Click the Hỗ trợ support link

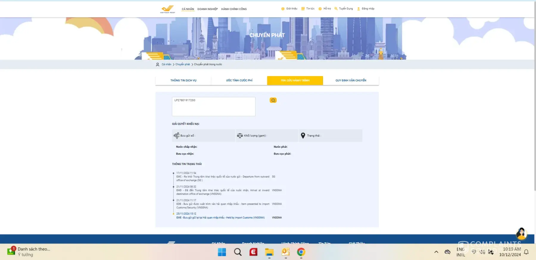pyautogui.click(x=327, y=9)
